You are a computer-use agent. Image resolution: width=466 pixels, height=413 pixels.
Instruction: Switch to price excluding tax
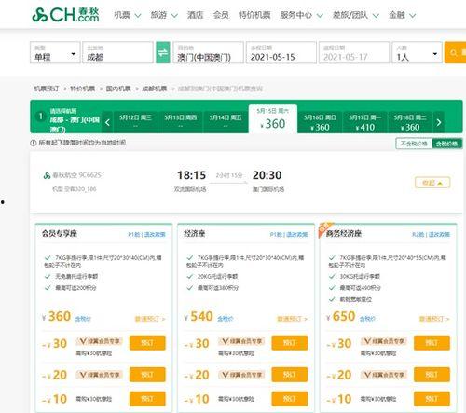point(414,144)
